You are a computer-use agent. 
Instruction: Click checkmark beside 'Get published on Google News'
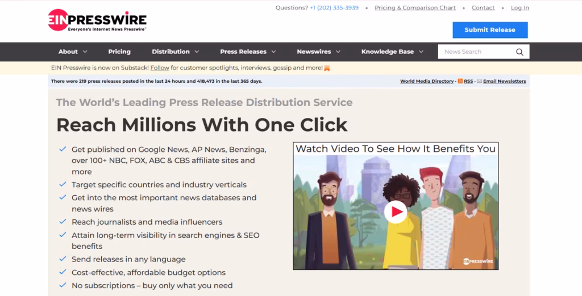[x=63, y=149]
